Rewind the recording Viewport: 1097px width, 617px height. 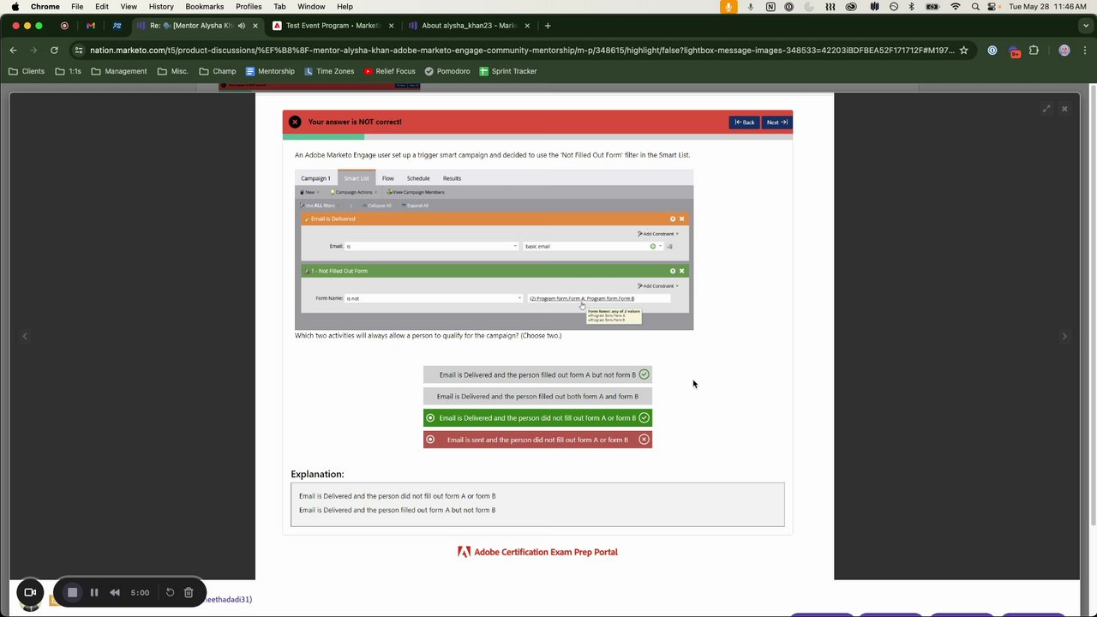click(x=115, y=592)
